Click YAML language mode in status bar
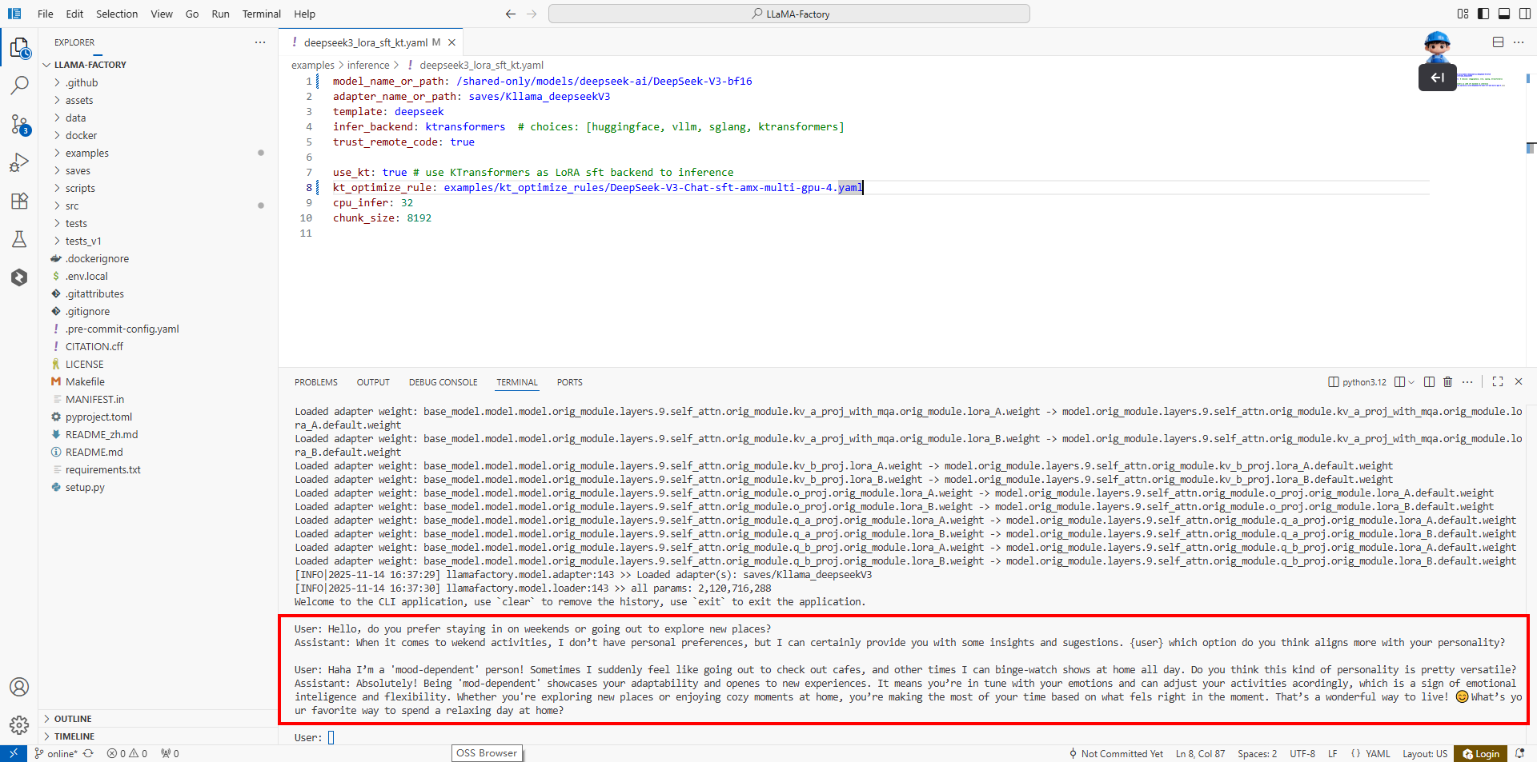This screenshot has height=762, width=1537. pyautogui.click(x=1377, y=753)
